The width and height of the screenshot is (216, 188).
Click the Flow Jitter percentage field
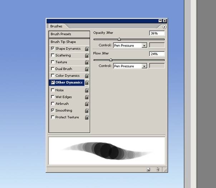(157, 54)
